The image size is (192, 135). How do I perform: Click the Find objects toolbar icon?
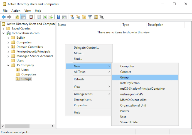click(96, 17)
